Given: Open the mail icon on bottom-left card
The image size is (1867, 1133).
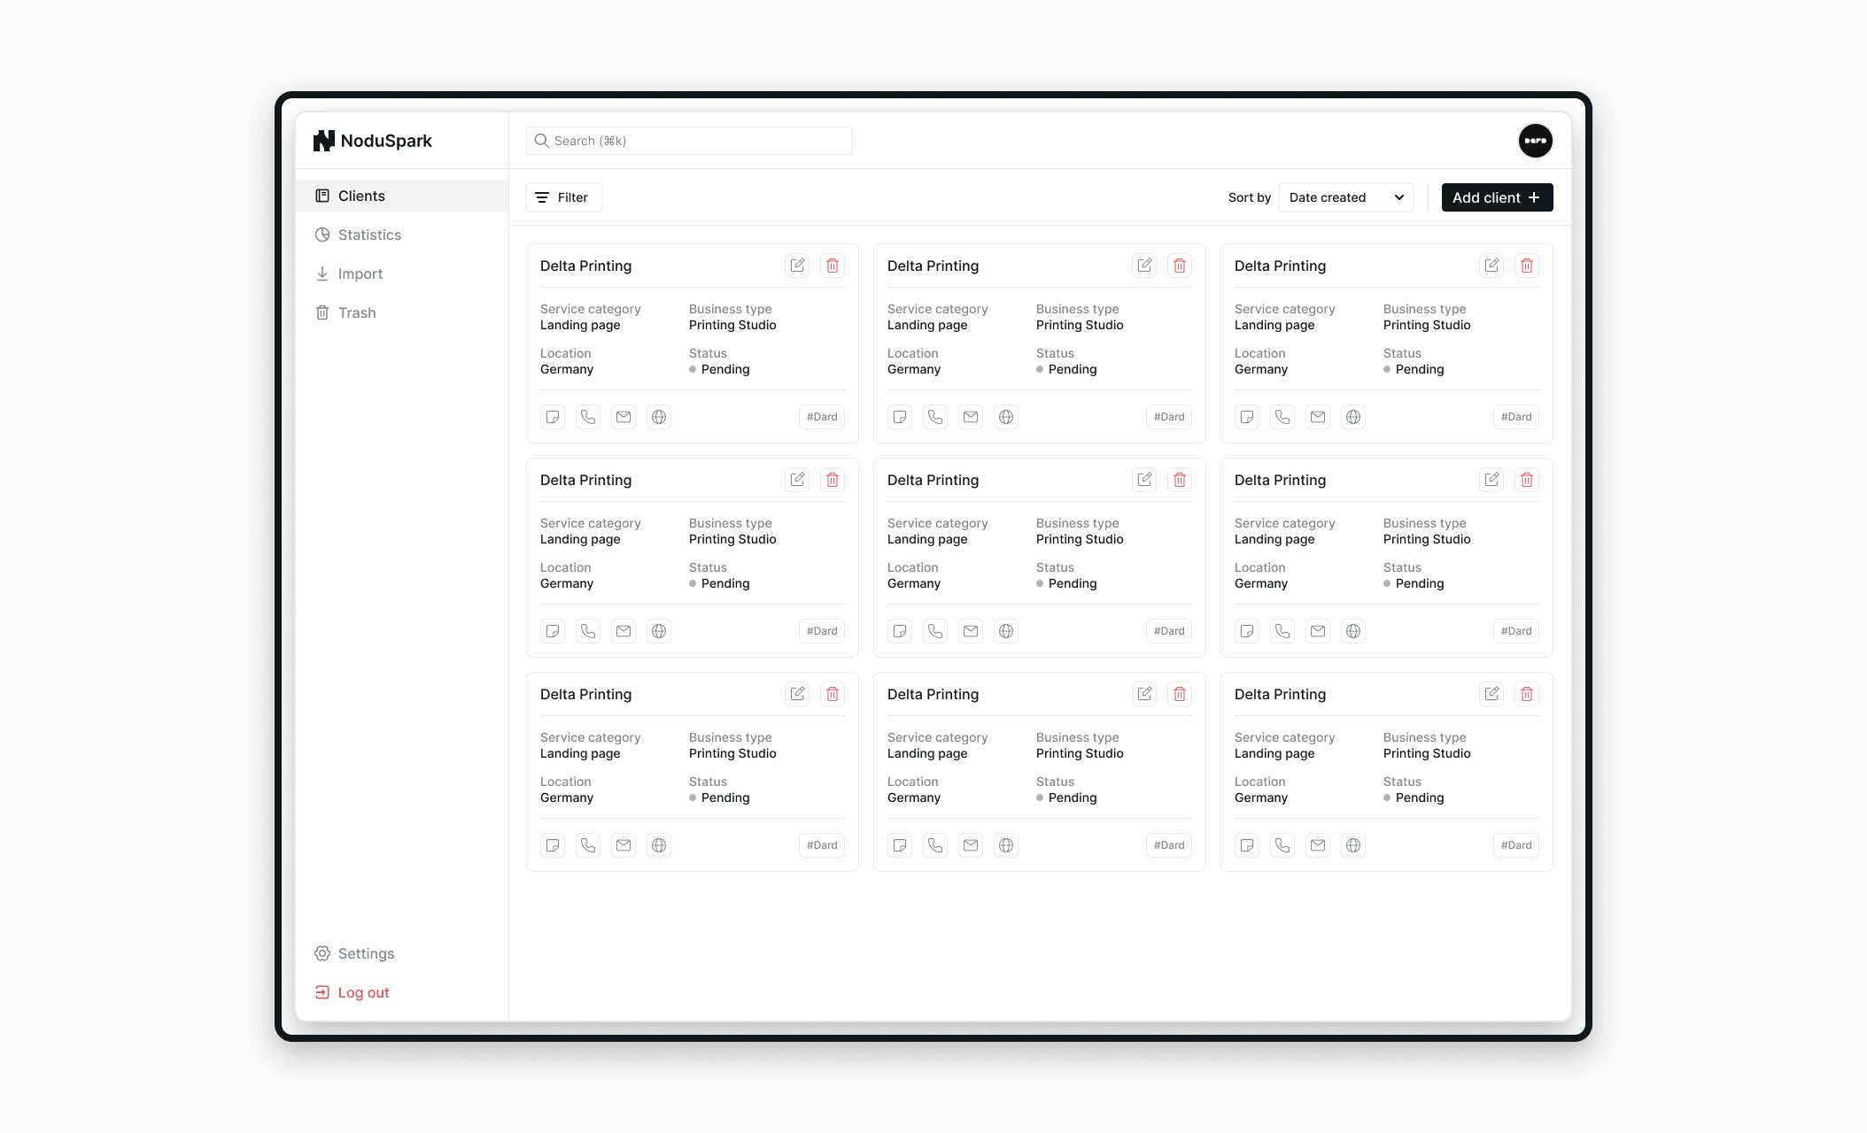Looking at the screenshot, I should click(x=624, y=845).
